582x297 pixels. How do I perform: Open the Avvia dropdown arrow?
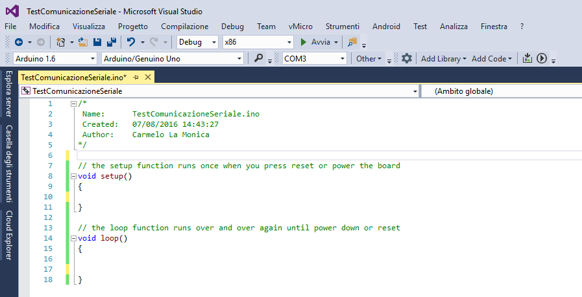pyautogui.click(x=336, y=43)
